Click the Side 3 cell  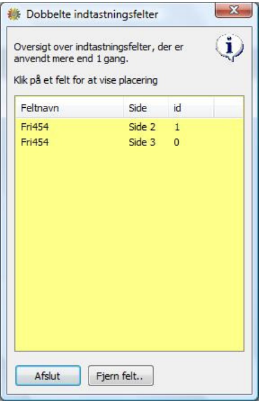pyautogui.click(x=142, y=142)
